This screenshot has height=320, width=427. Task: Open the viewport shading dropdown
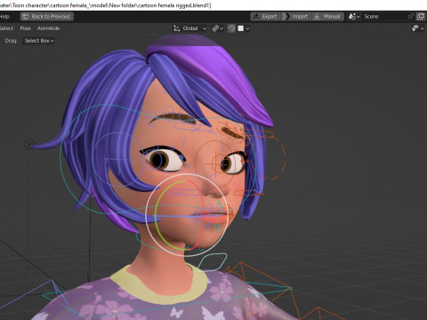click(x=418, y=28)
